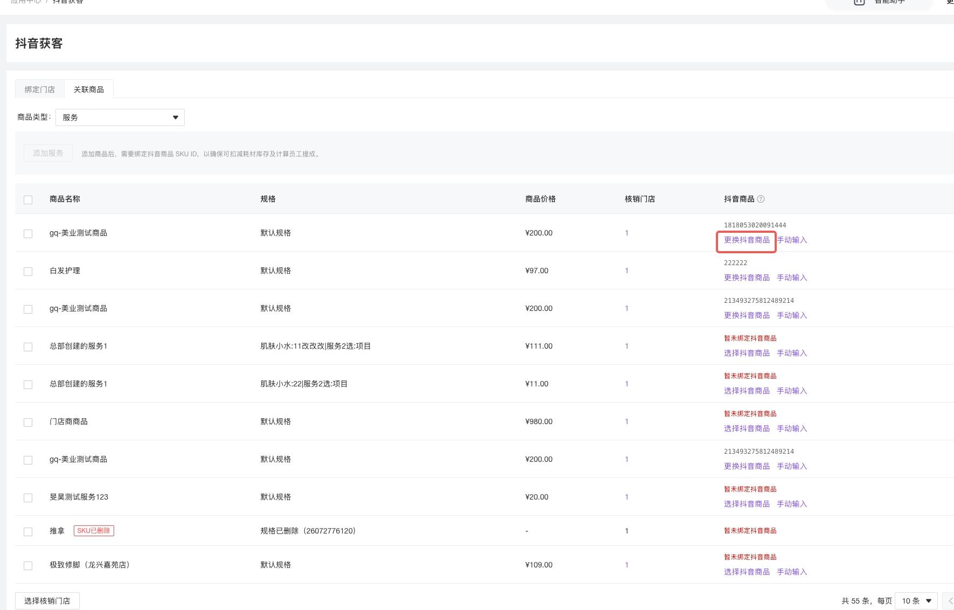Open the 商品类型 dropdown showing 服务
954x610 pixels.
[120, 117]
